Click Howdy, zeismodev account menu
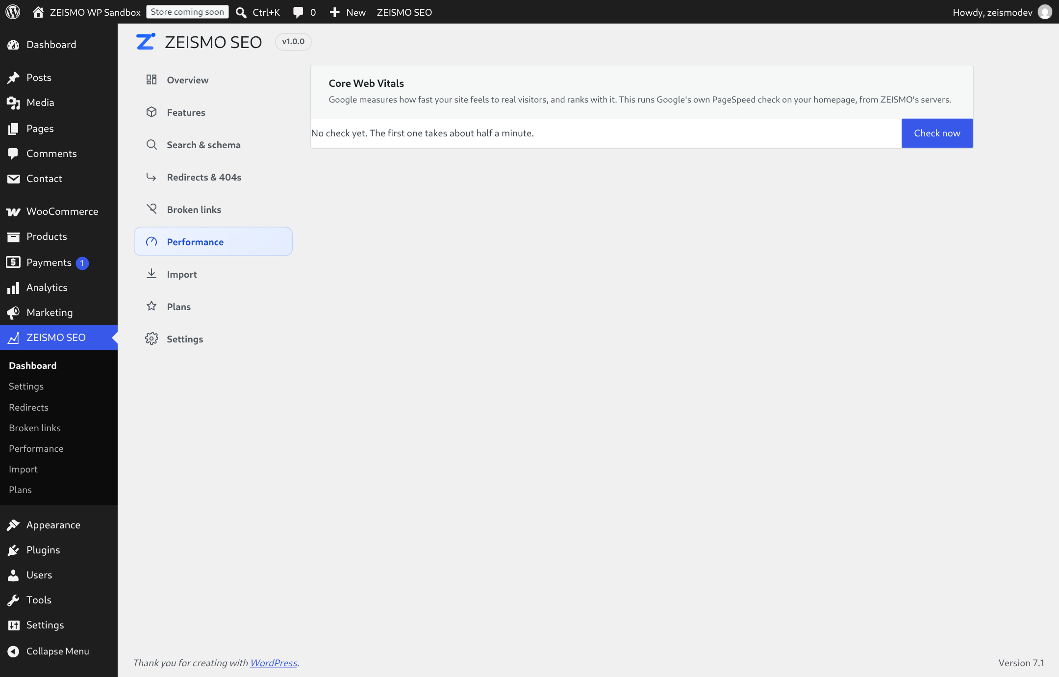Viewport: 1059px width, 677px height. tap(1002, 12)
